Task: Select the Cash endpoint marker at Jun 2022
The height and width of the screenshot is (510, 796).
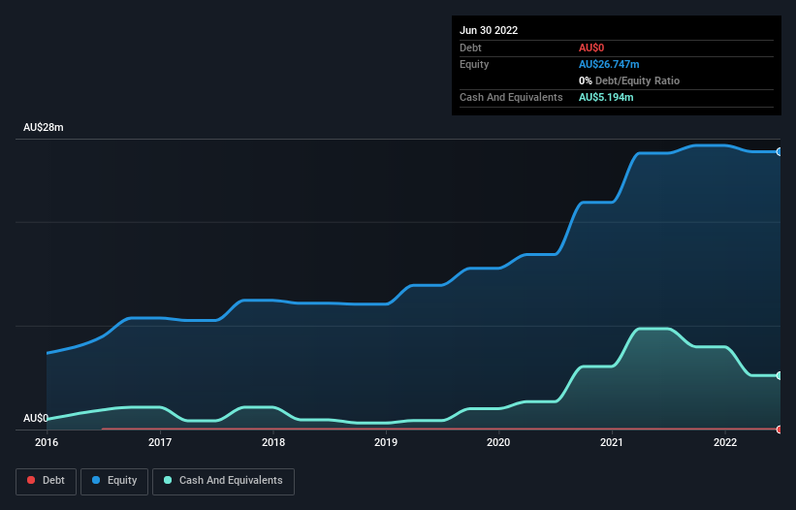Action: coord(780,375)
